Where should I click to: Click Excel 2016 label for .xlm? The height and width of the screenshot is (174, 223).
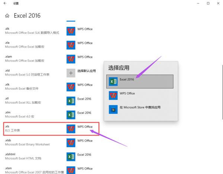(84, 113)
